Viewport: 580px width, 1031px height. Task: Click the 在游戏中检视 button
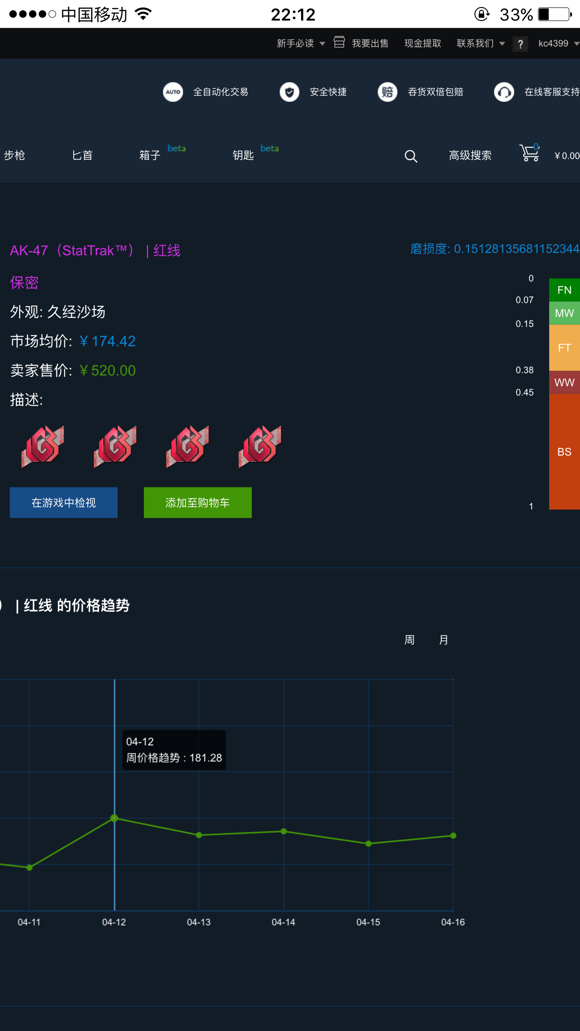pyautogui.click(x=64, y=502)
